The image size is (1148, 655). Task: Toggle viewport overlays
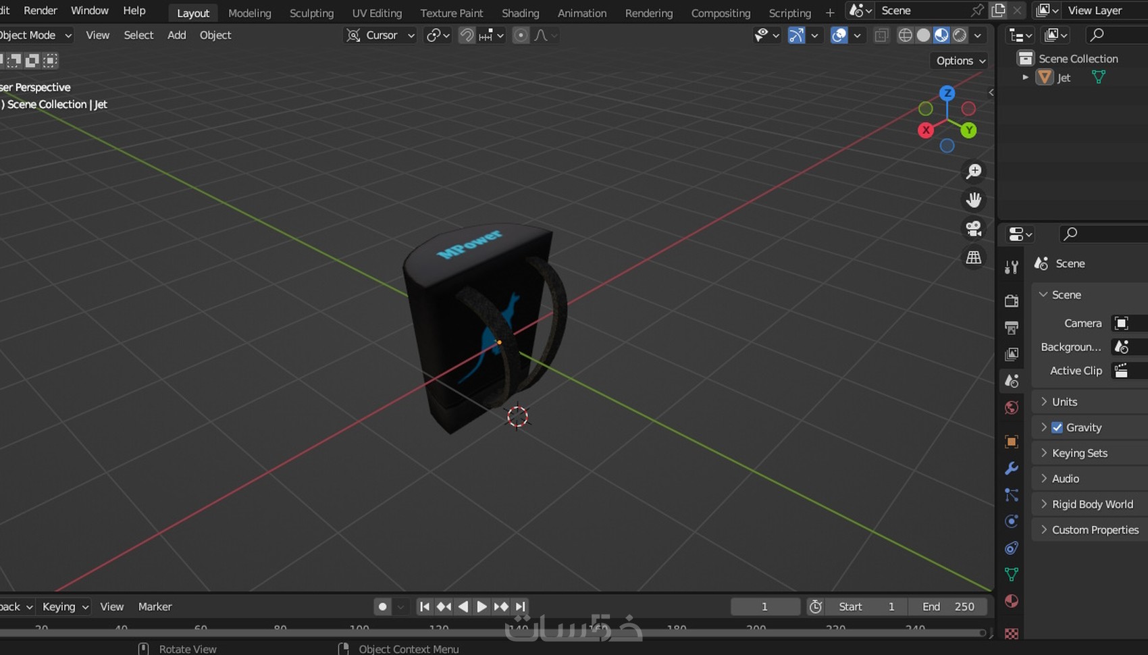click(839, 35)
